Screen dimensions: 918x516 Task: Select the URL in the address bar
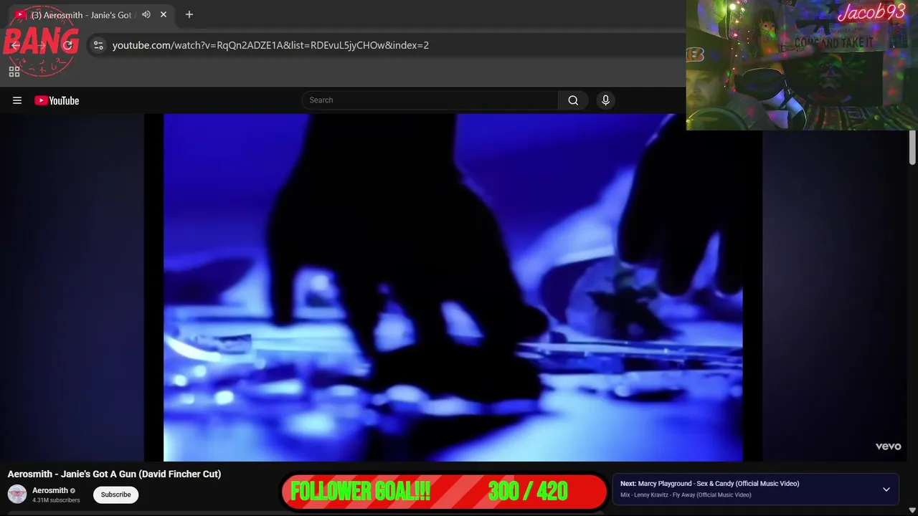(270, 45)
